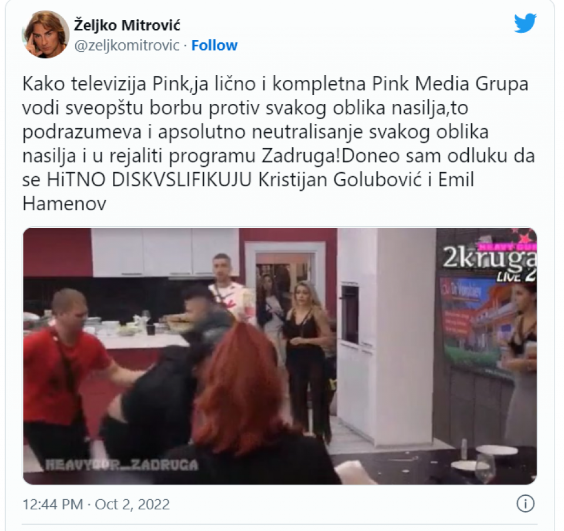
Task: Open Željko Mitrović's profile avatar photo
Action: 46,35
